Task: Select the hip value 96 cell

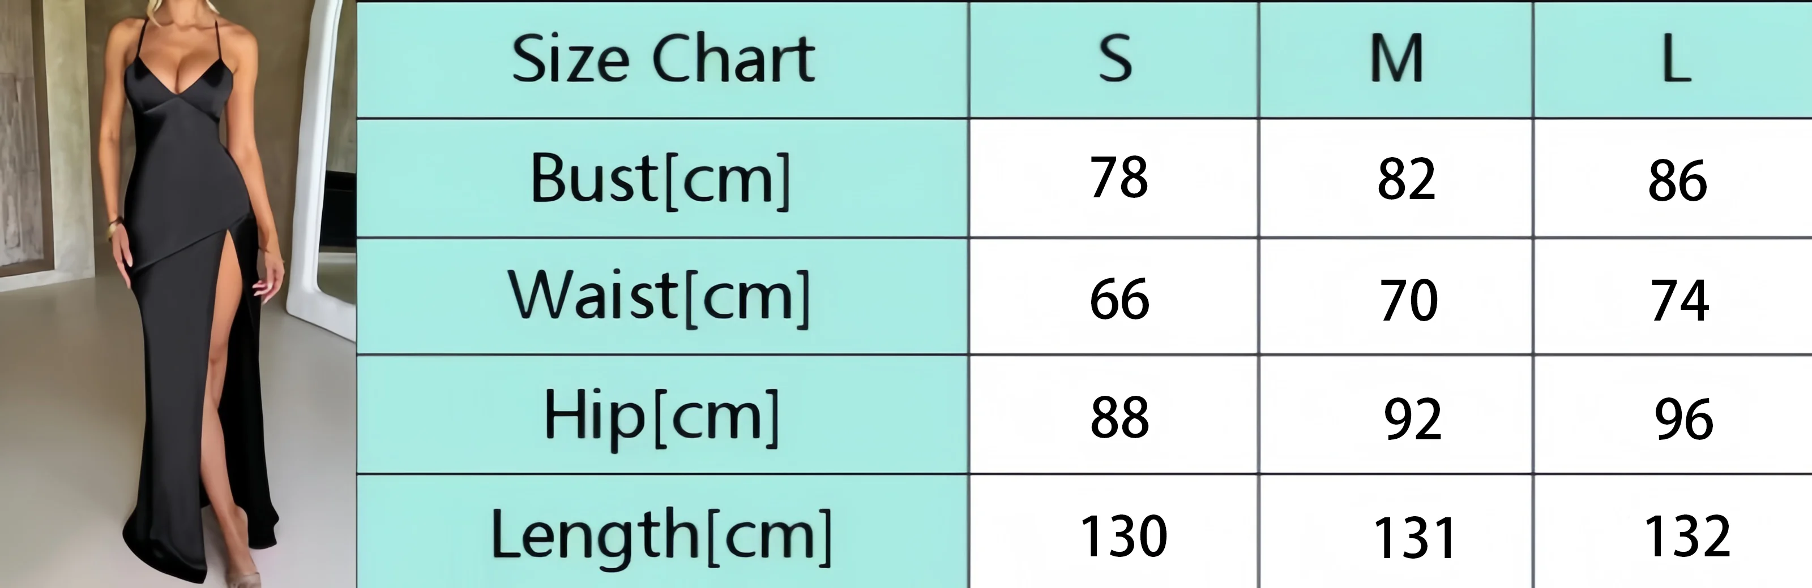Action: (x=1673, y=414)
